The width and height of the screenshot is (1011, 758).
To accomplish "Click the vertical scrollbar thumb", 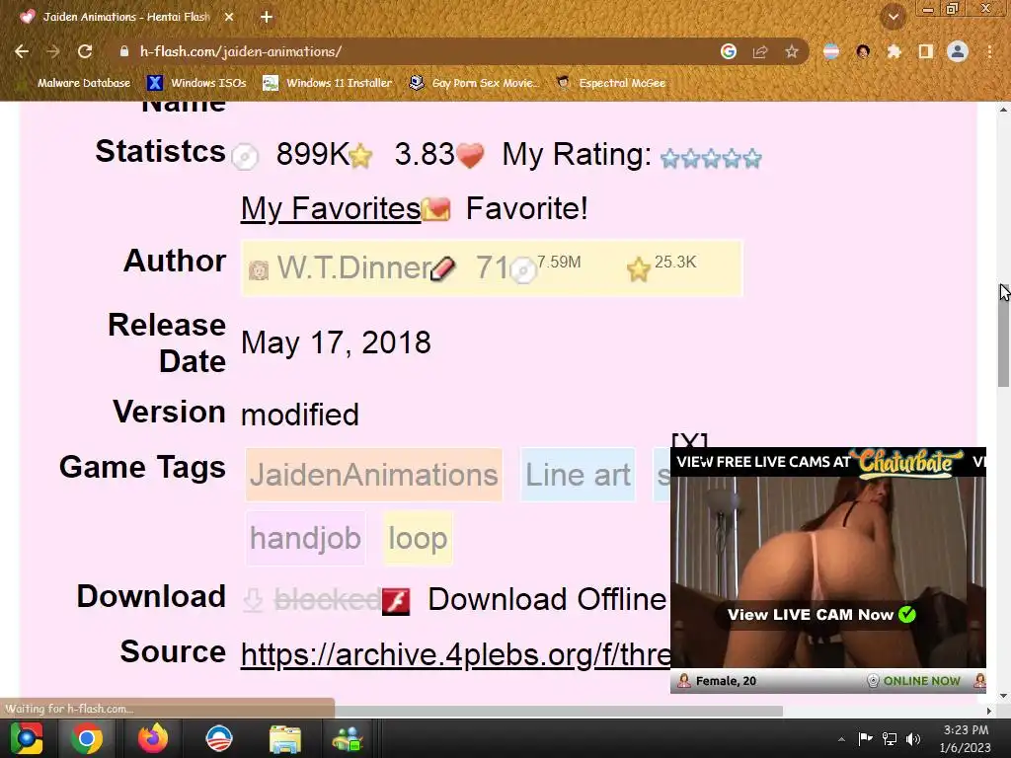I will [1003, 336].
